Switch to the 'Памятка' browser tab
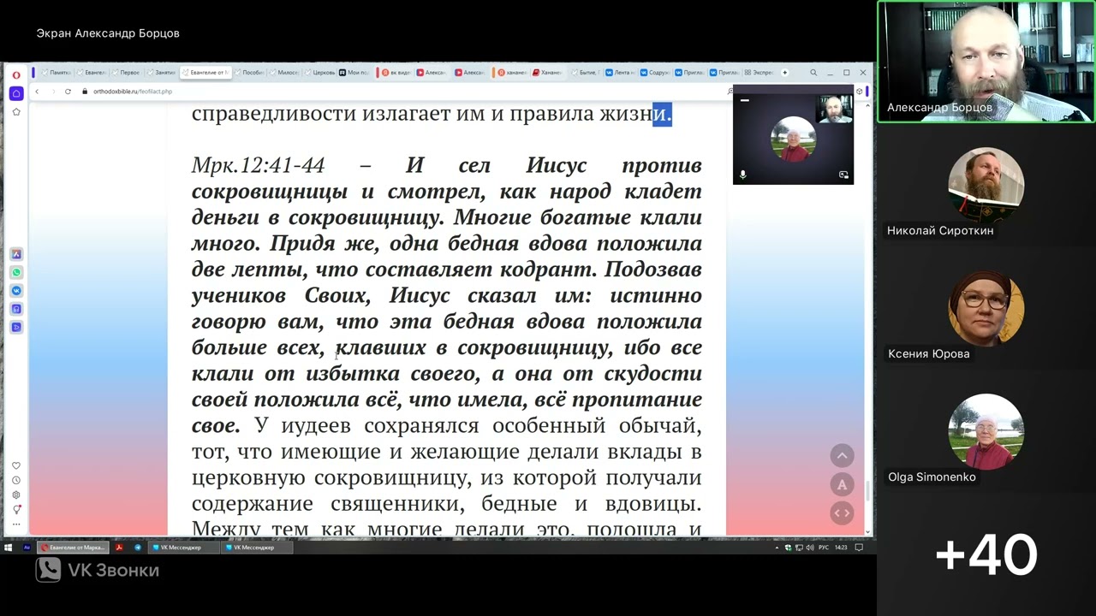 [56, 73]
